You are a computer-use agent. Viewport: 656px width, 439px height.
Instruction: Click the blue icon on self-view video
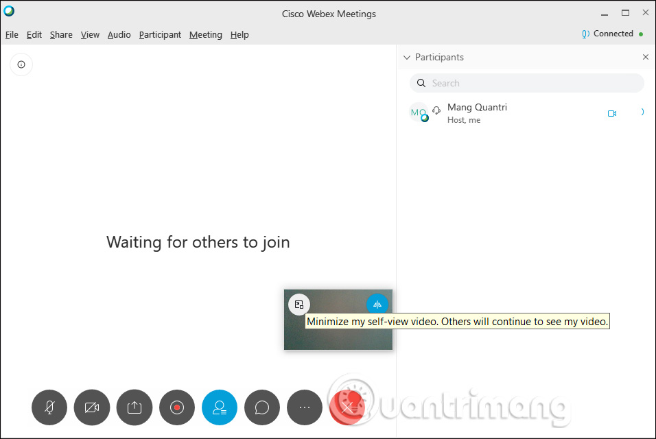click(x=377, y=305)
